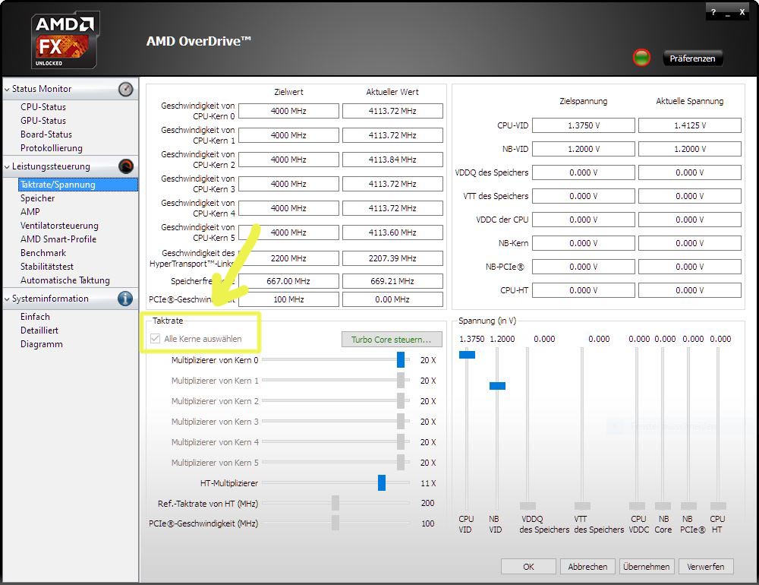759x585 pixels.
Task: Click the NB VID voltage slider handle
Action: point(497,386)
